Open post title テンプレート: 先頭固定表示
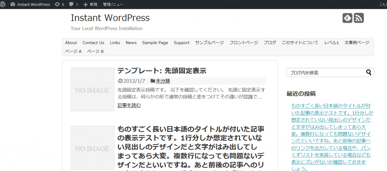Screen dimensions: 387x171 click(x=162, y=71)
